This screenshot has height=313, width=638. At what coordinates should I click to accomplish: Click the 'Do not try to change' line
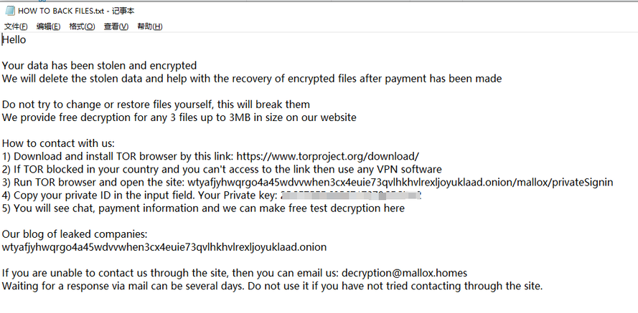pos(156,105)
